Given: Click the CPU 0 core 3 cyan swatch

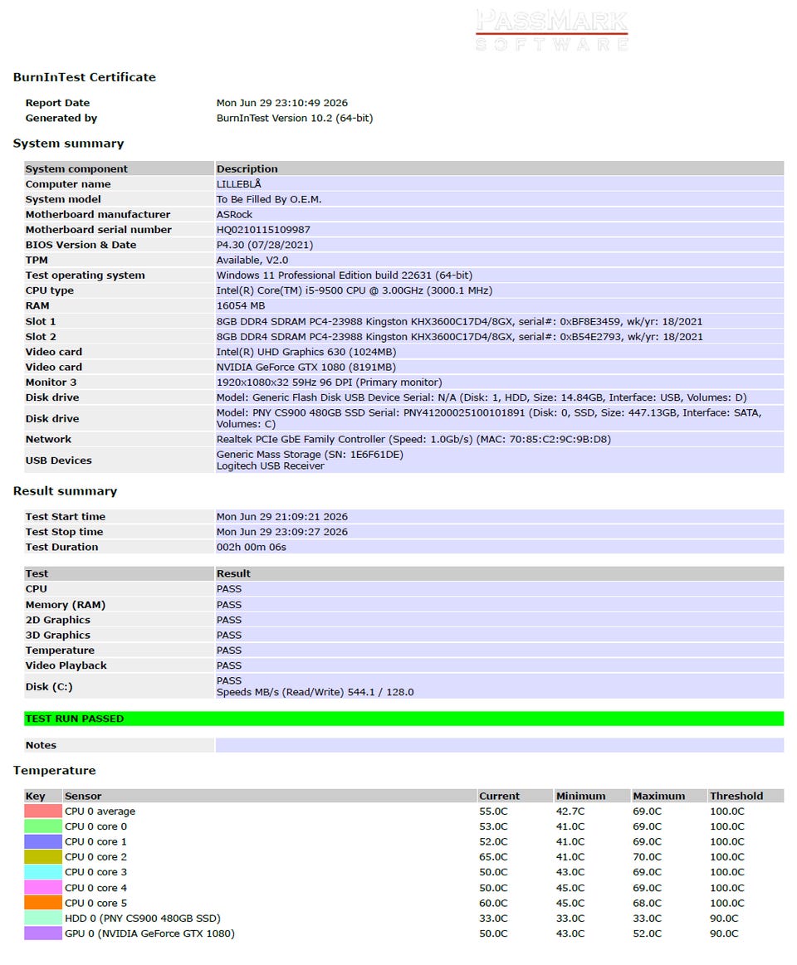Looking at the screenshot, I should tap(43, 872).
